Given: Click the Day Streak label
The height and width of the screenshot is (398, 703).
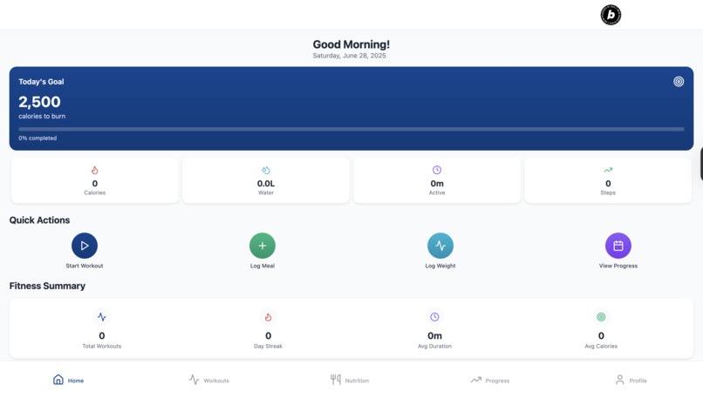Looking at the screenshot, I should click(268, 346).
